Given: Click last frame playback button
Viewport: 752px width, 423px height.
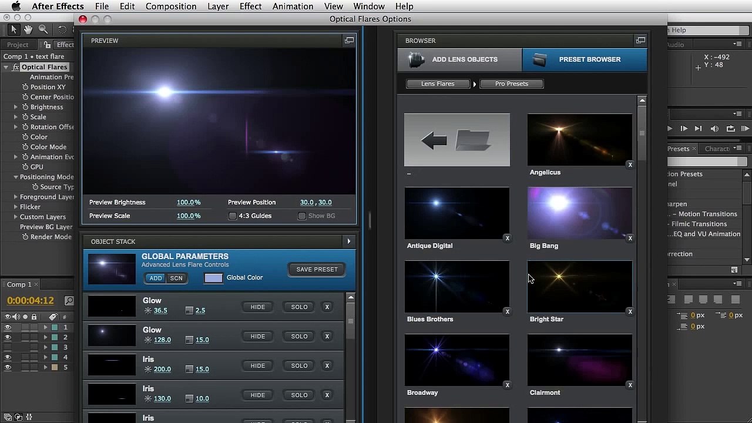Looking at the screenshot, I should pos(698,129).
